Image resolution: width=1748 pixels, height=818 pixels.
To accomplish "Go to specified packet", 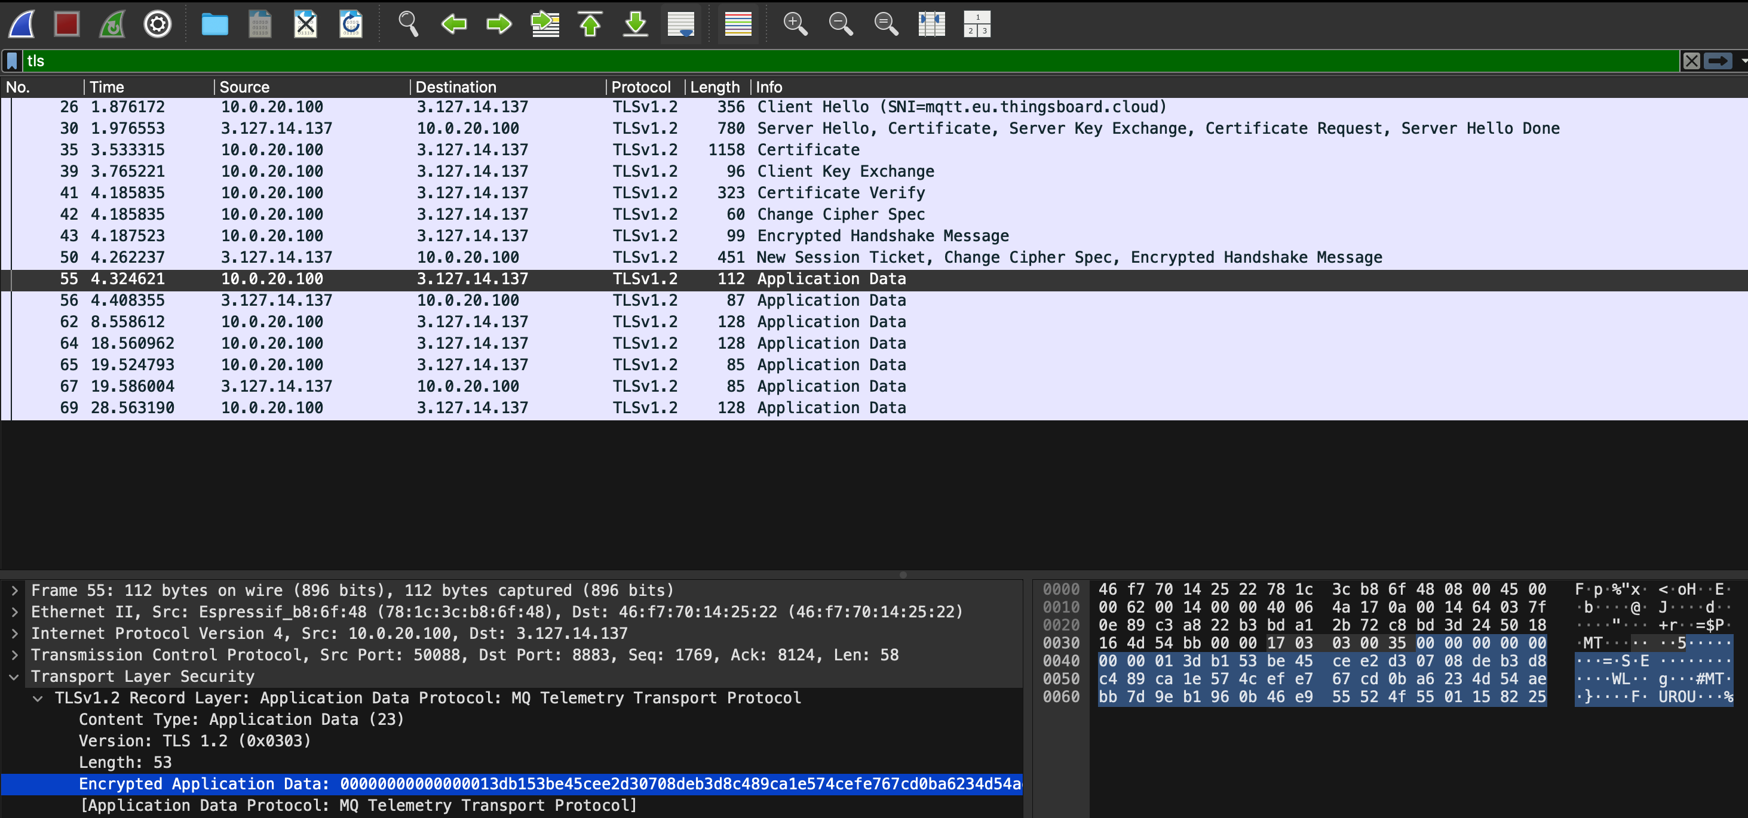I will [545, 24].
